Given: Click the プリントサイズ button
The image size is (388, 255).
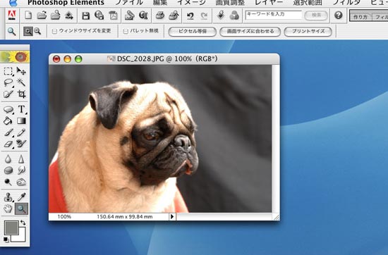Looking at the screenshot, I should coord(308,32).
